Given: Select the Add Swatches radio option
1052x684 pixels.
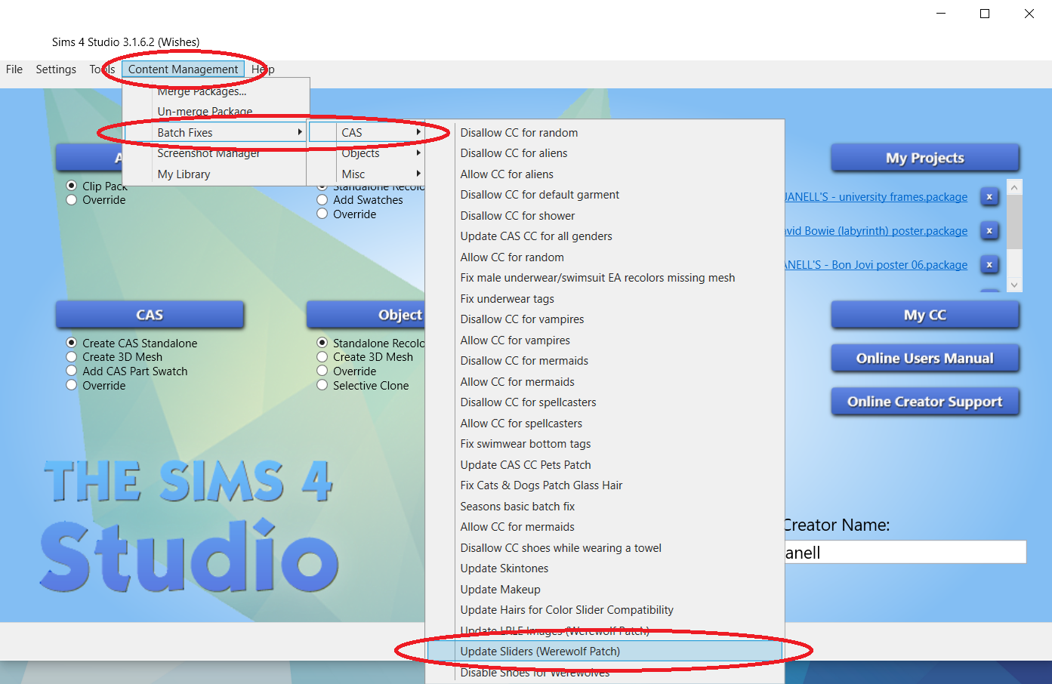Looking at the screenshot, I should pyautogui.click(x=322, y=200).
